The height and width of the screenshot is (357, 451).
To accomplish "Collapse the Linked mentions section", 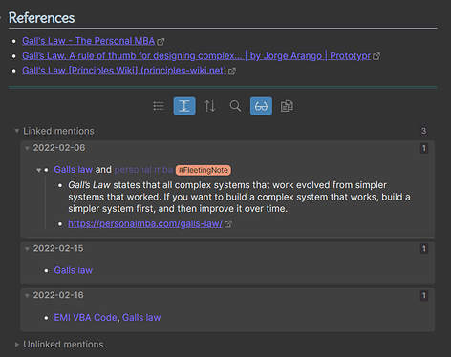I will [x=17, y=131].
